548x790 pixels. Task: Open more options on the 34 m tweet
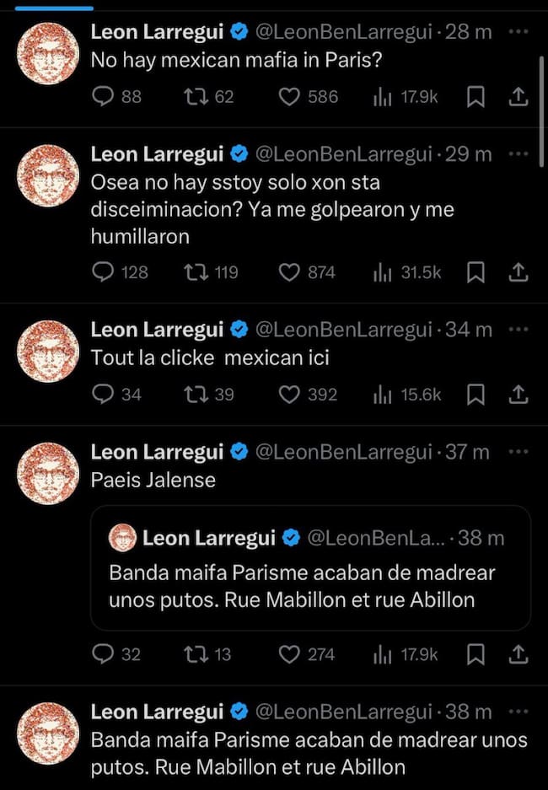point(520,329)
